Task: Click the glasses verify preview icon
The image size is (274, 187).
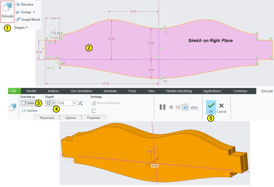Action: point(194,107)
